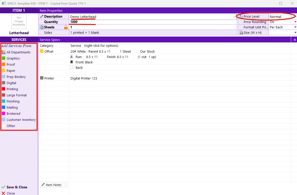Click the green Graphics department icon
This screenshot has height=195, width=297.
[3, 58]
